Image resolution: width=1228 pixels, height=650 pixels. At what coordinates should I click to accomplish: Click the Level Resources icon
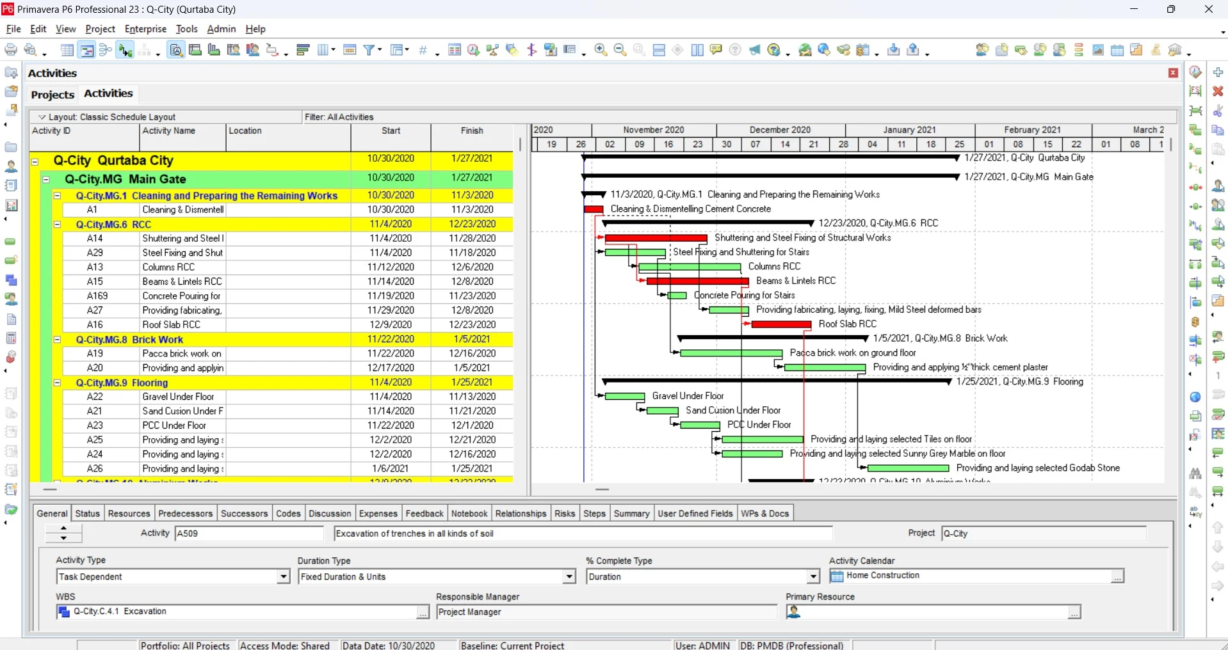coord(492,50)
